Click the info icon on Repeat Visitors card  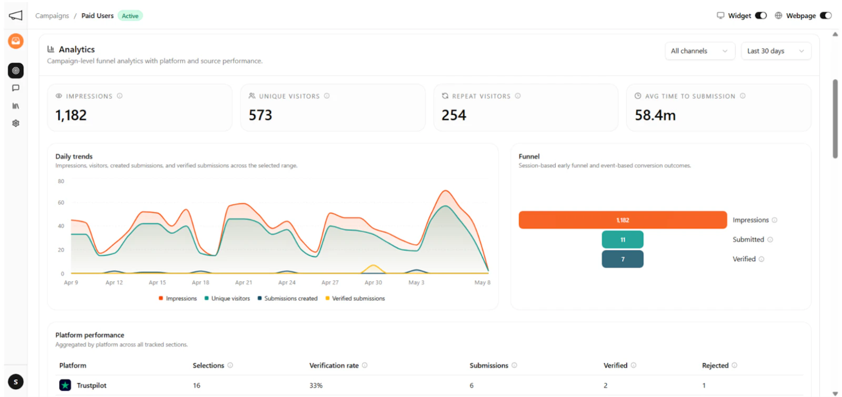[518, 96]
